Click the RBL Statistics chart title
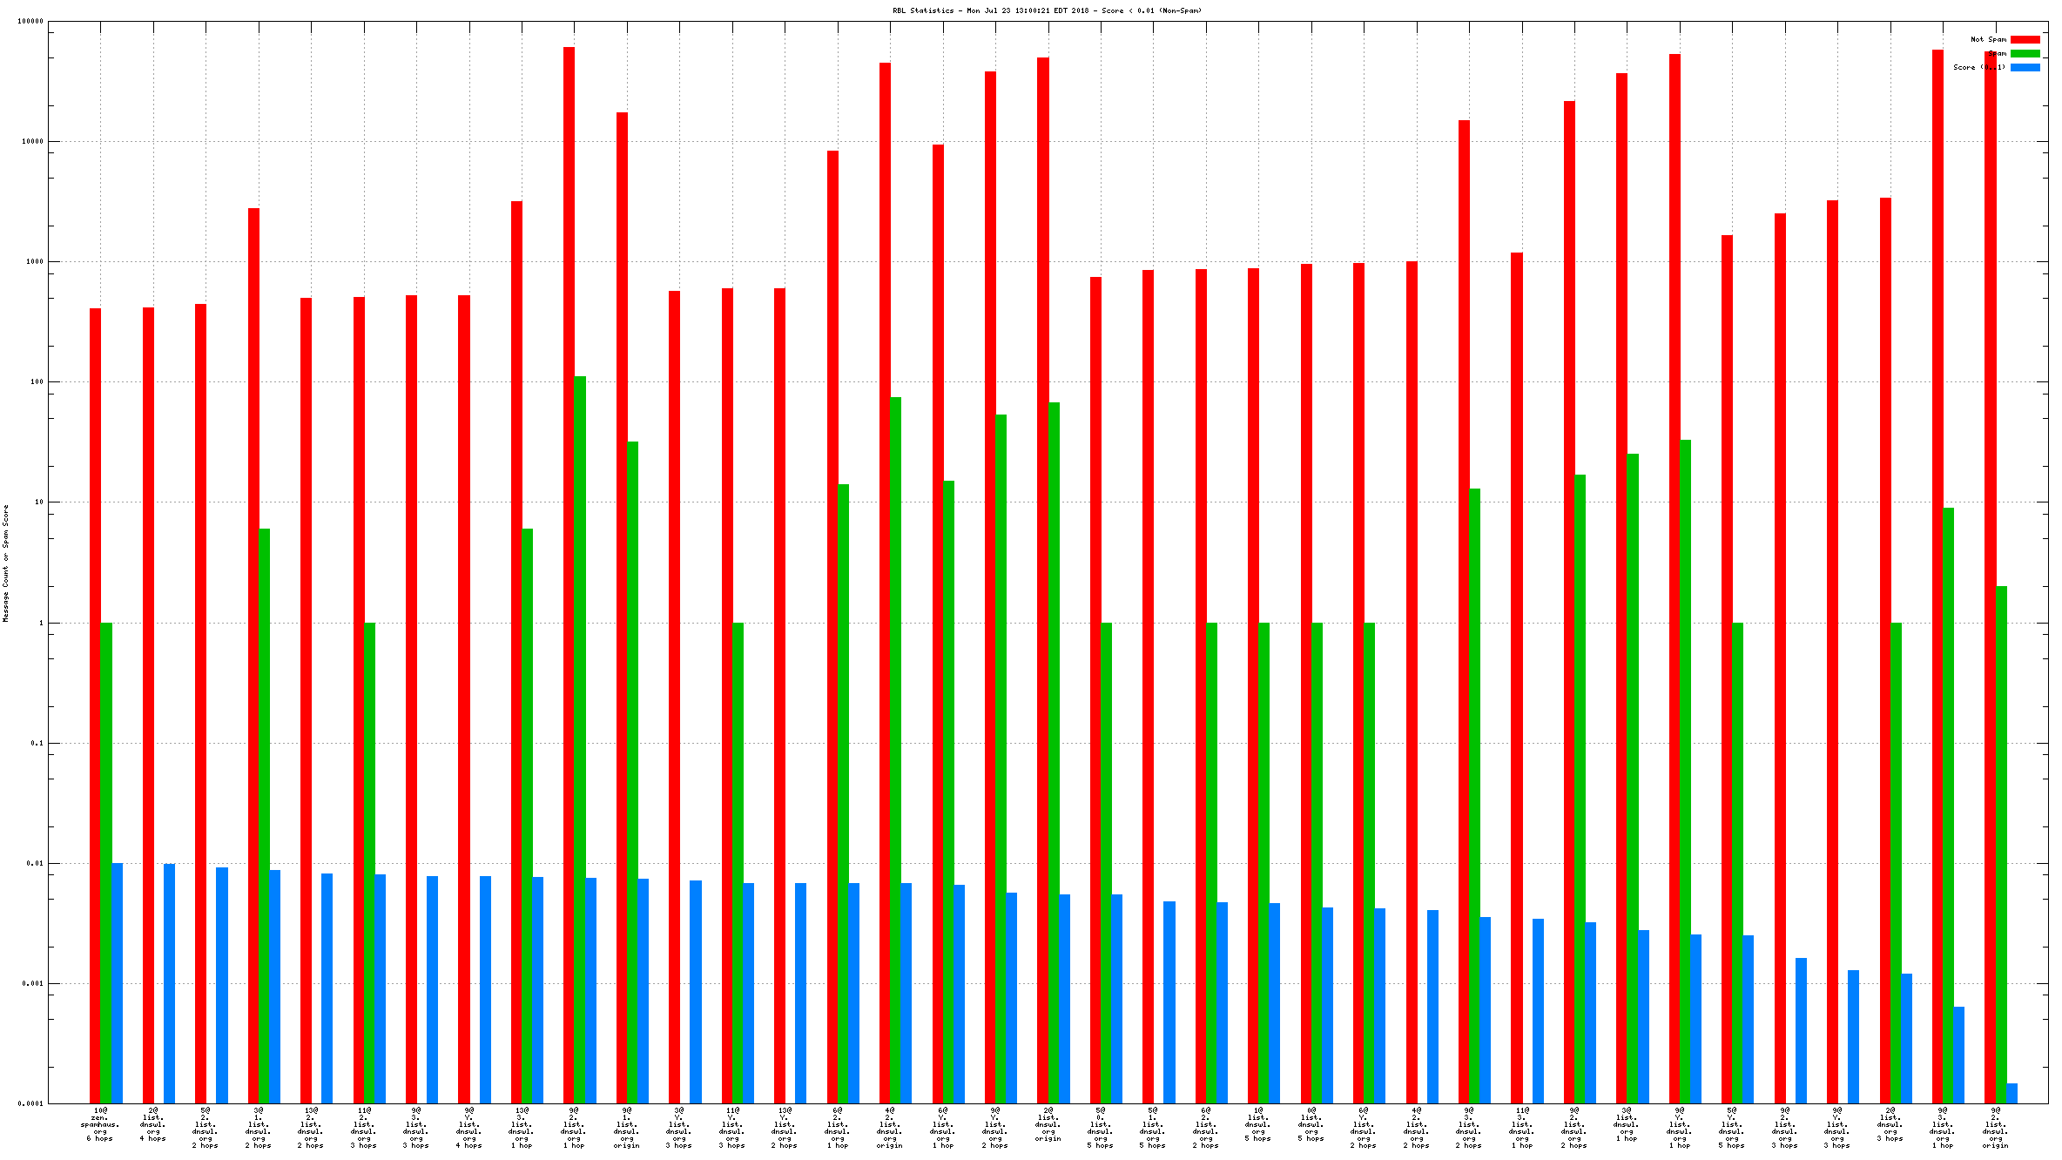The height and width of the screenshot is (1160, 2062). pos(1047,10)
